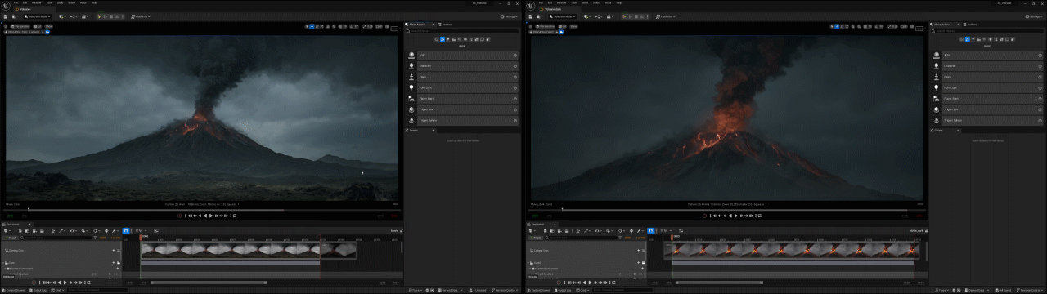Open Window menu in left editor
The image size is (1047, 294).
pyautogui.click(x=38, y=2)
